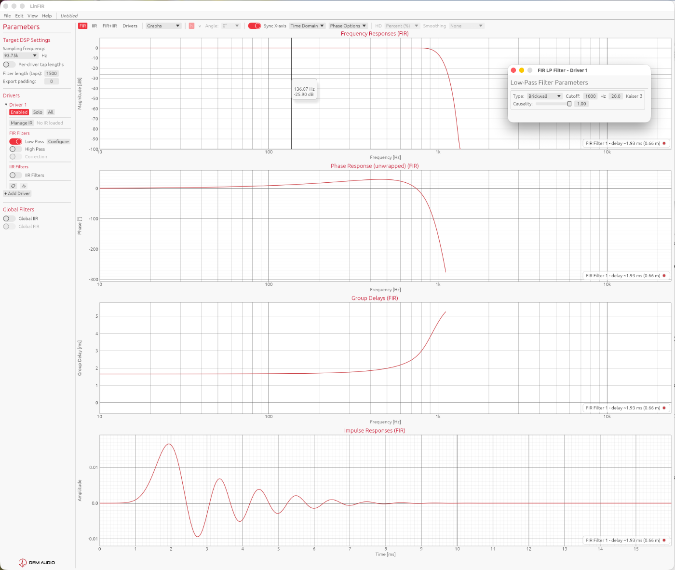Adjust the Causality slider handle

click(x=569, y=104)
